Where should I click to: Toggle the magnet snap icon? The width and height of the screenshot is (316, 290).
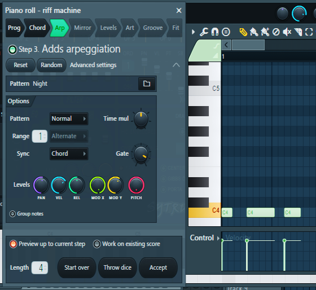[215, 32]
